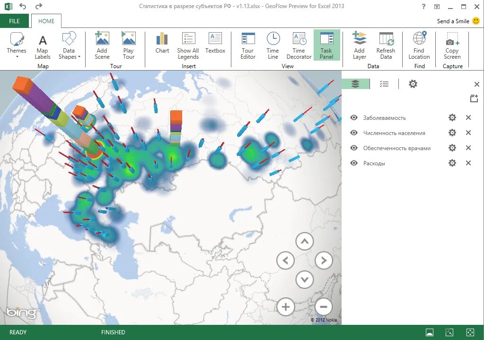
Task: Open settings tab in task panel
Action: (413, 84)
